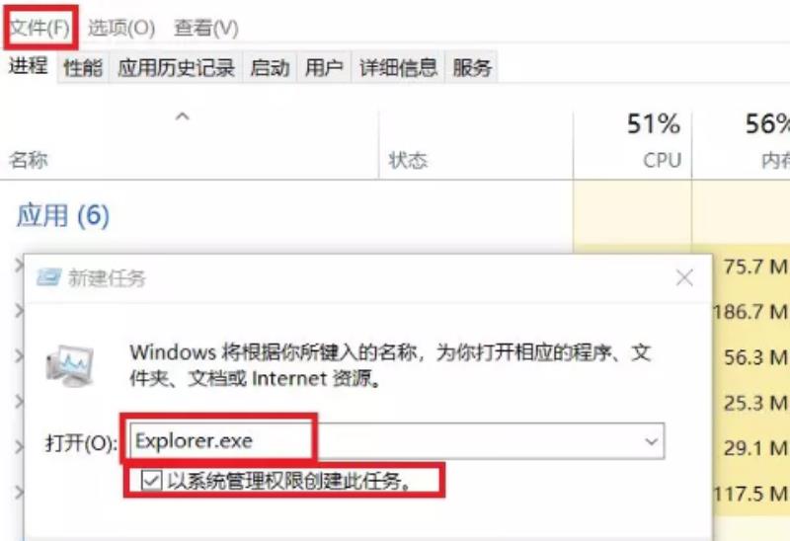Click the run-task monitor icon in dialog

coord(70,365)
